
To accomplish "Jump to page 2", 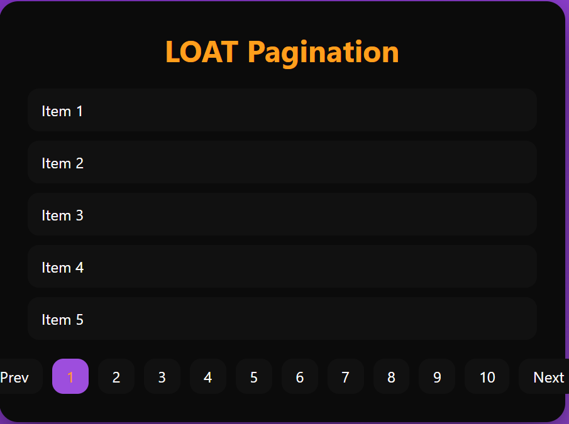I will pyautogui.click(x=116, y=377).
